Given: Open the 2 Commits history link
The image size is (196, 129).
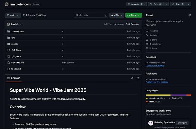Looking at the screenshot, I should (x=132, y=24).
